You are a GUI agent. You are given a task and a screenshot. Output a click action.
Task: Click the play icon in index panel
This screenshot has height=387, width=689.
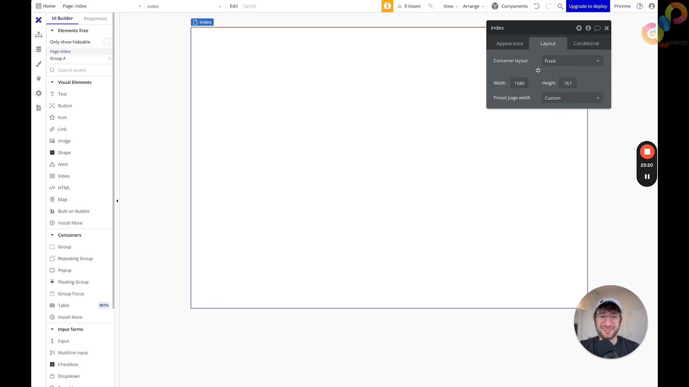579,28
